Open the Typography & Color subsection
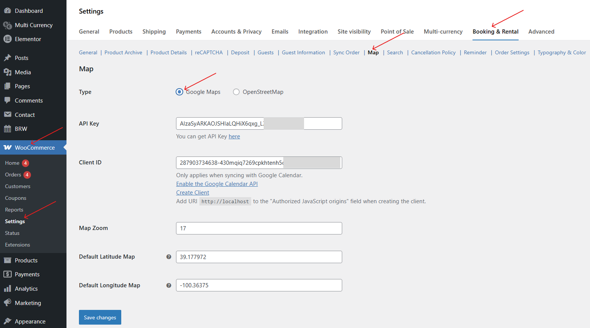 (561, 53)
